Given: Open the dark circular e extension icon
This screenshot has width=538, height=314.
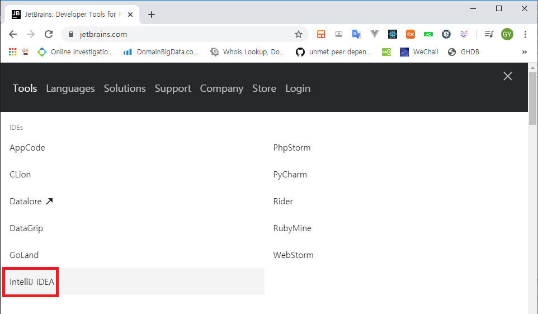Looking at the screenshot, I should (x=446, y=34).
